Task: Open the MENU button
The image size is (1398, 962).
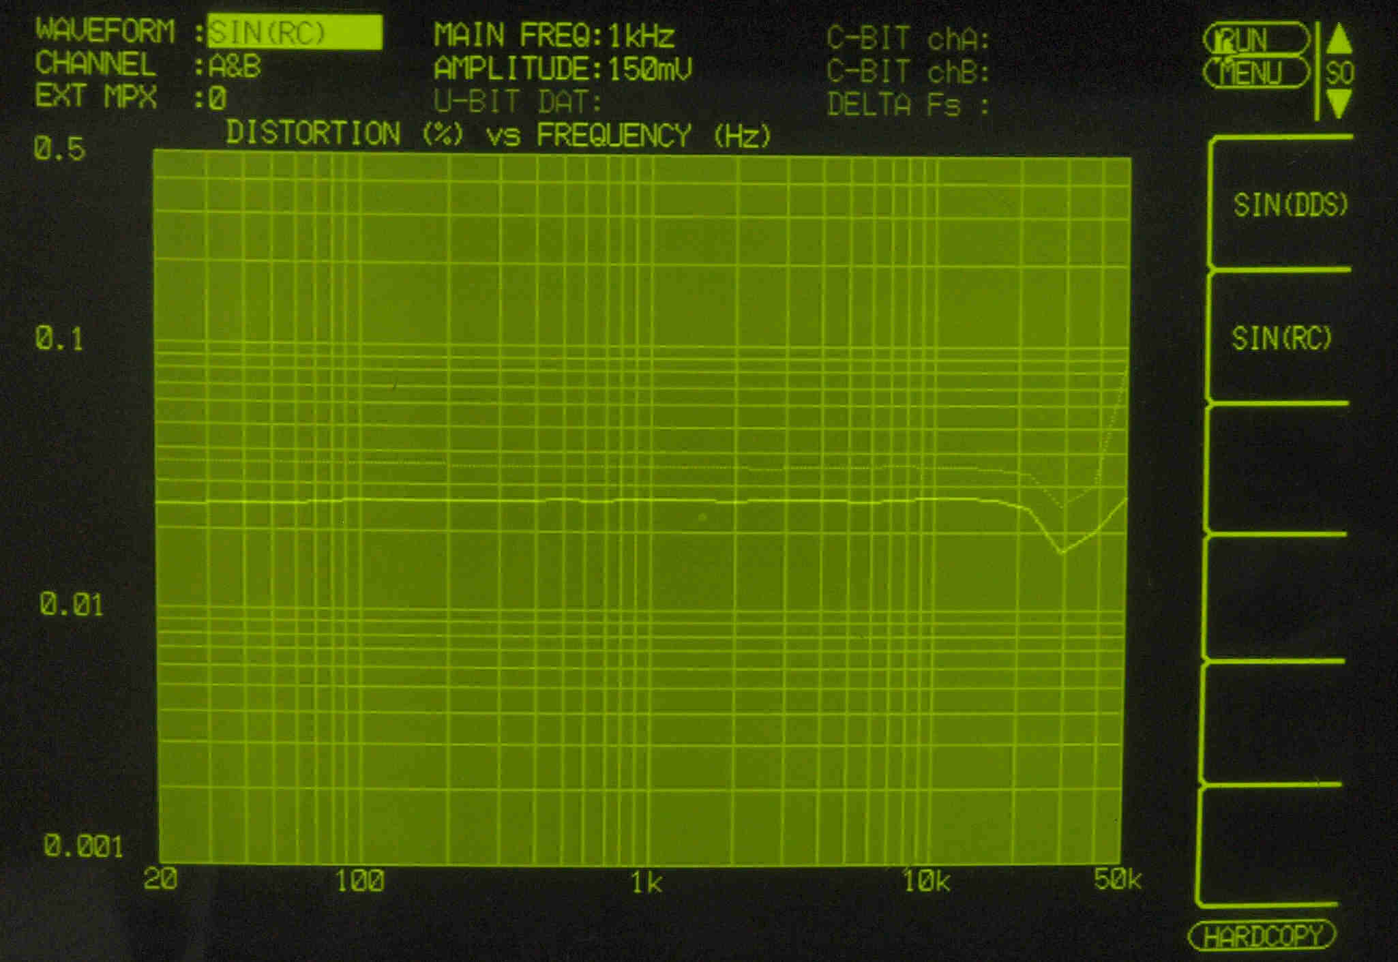Action: click(x=1255, y=73)
